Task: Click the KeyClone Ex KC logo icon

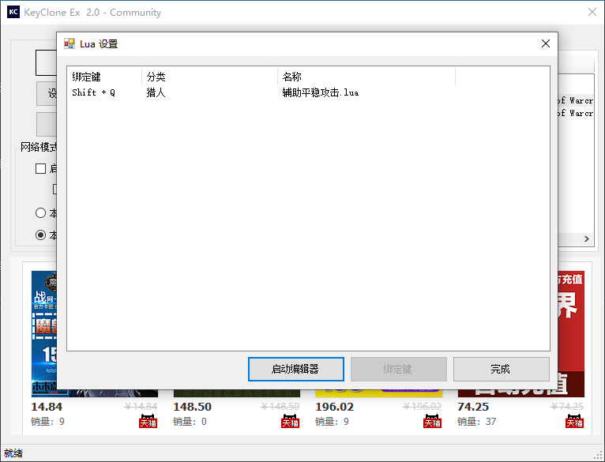Action: 13,12
